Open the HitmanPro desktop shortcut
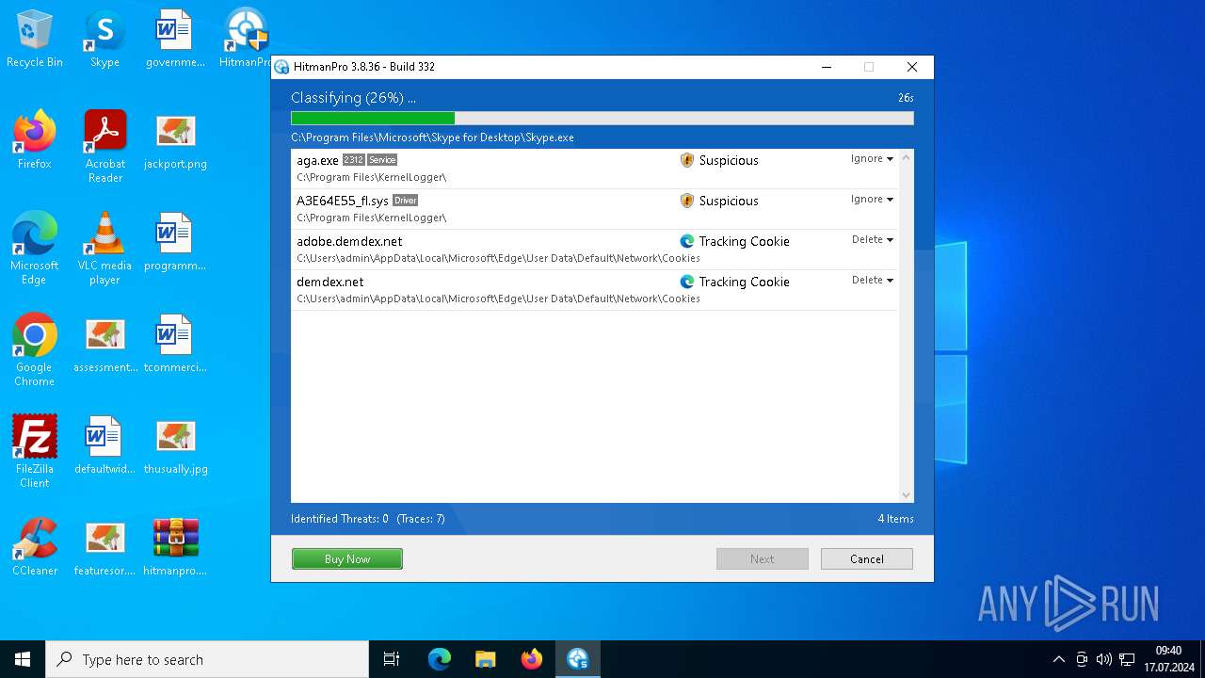 247,39
